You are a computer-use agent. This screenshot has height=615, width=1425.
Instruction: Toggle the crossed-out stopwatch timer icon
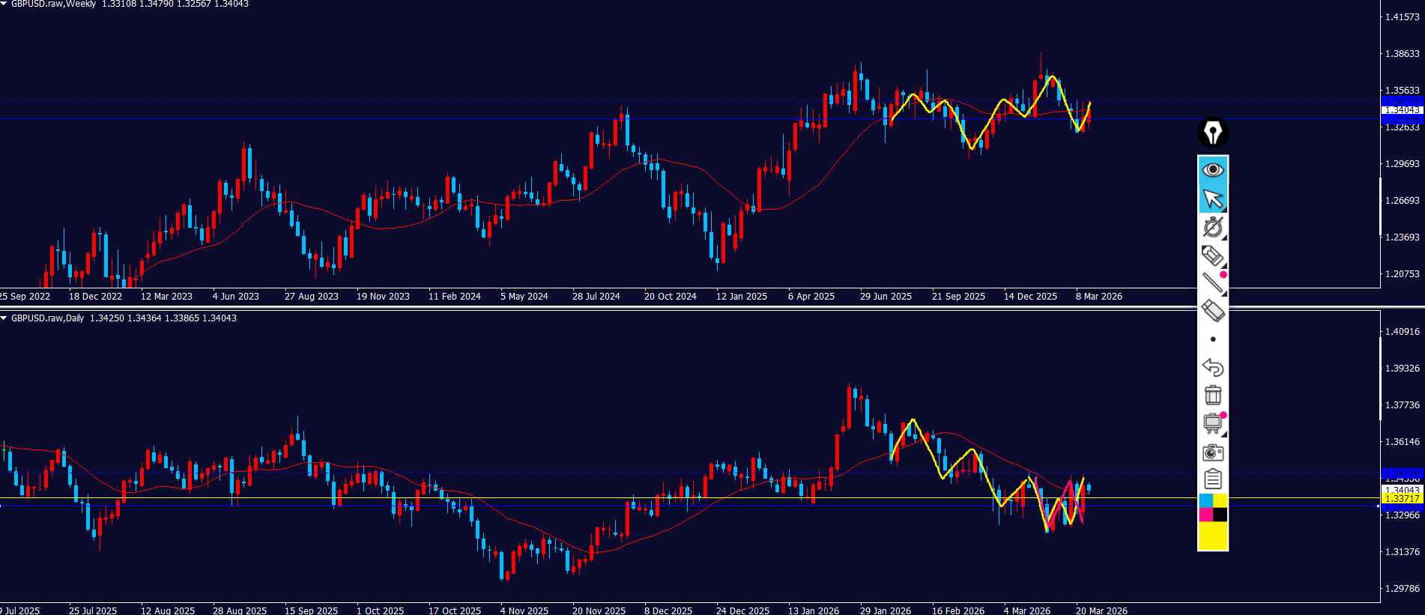(1212, 227)
